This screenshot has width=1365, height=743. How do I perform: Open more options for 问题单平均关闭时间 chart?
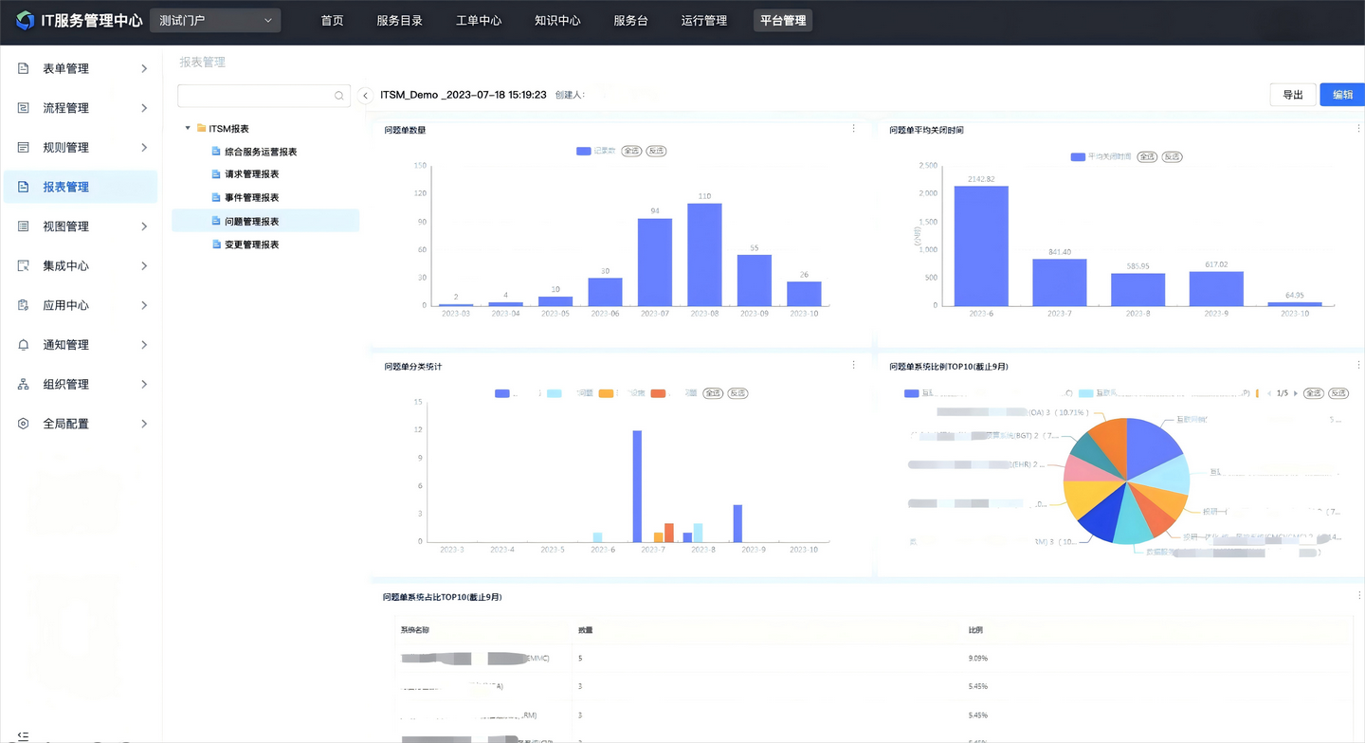1358,129
